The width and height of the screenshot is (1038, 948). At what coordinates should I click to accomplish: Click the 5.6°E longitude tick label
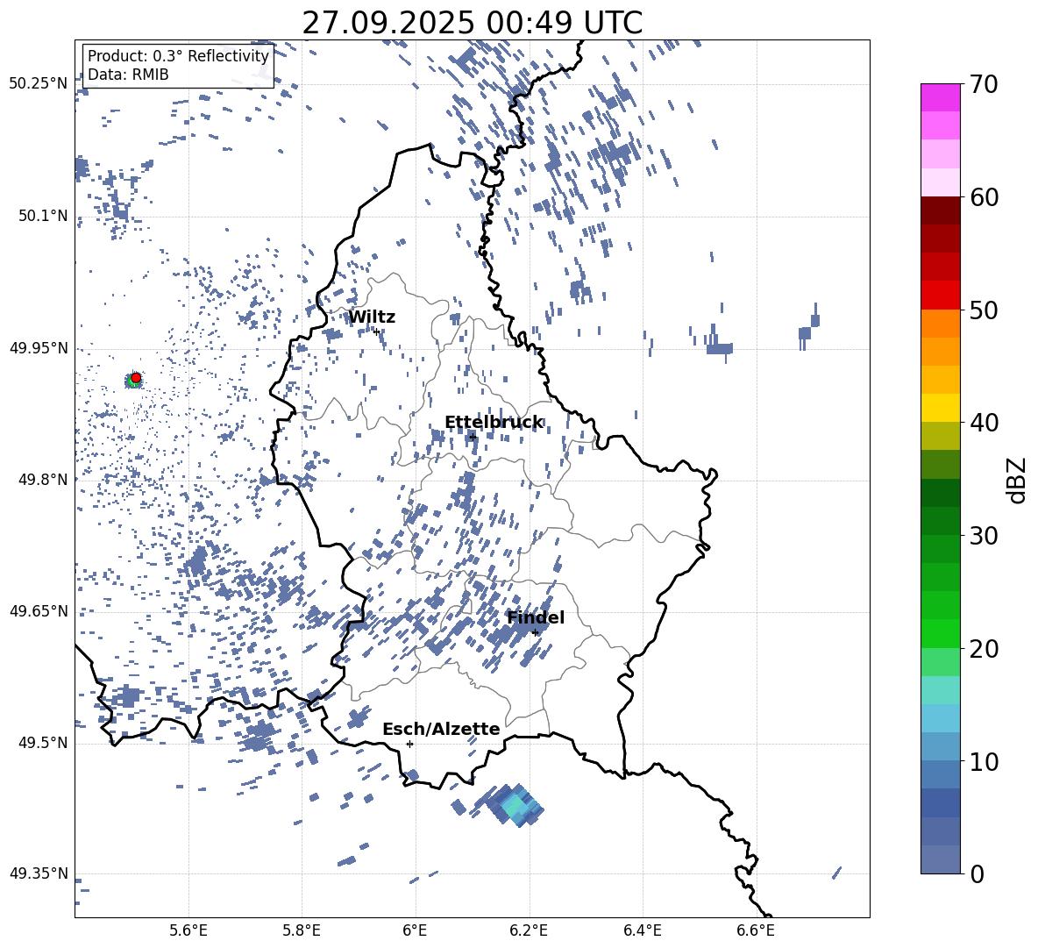point(188,930)
